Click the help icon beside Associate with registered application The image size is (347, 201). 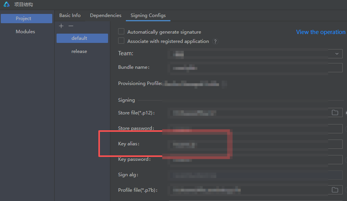215,41
